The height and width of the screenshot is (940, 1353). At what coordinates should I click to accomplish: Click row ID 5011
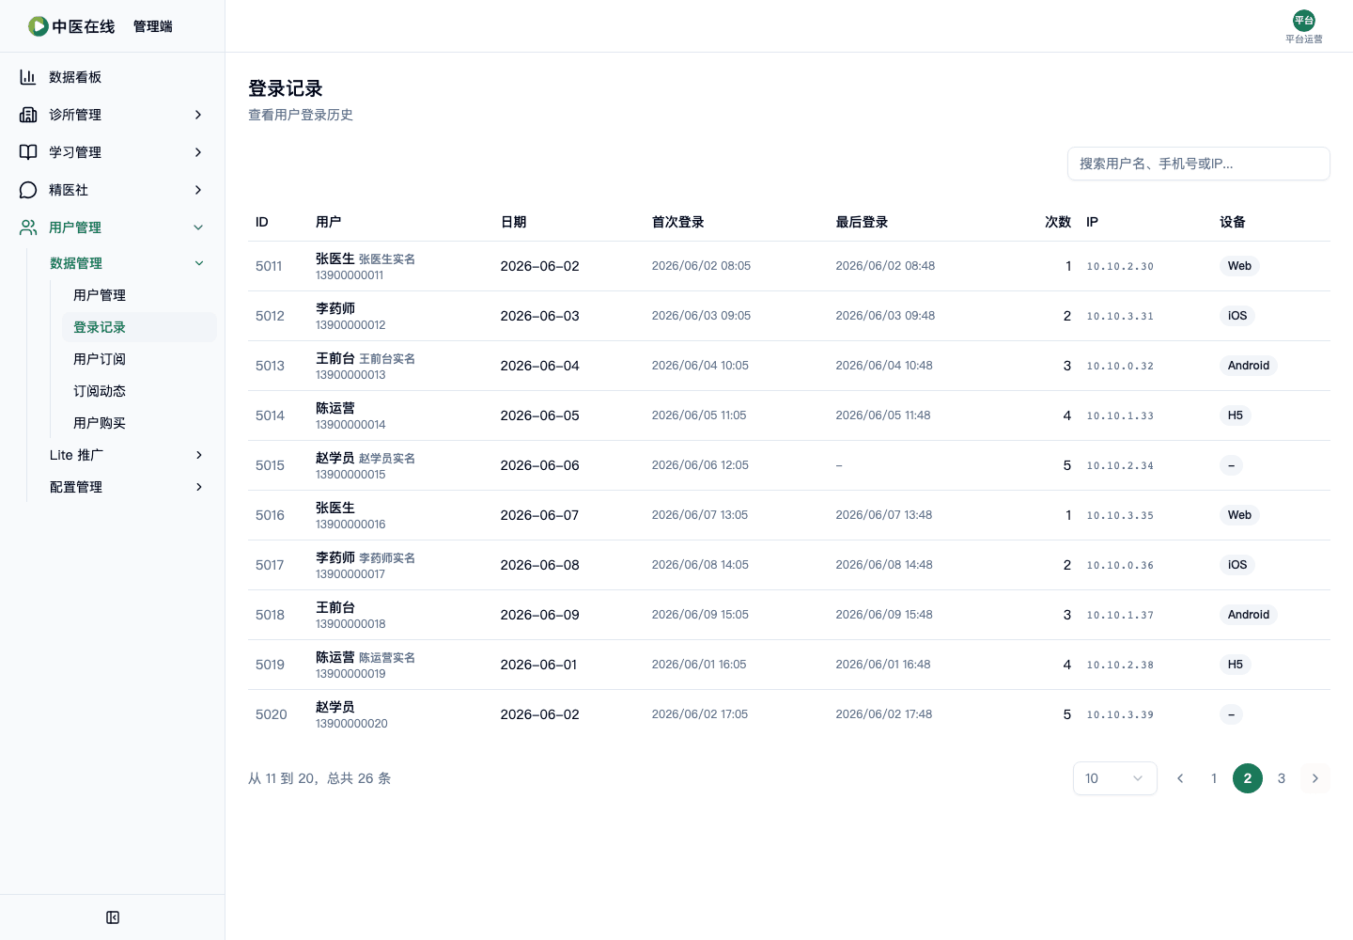(x=269, y=266)
